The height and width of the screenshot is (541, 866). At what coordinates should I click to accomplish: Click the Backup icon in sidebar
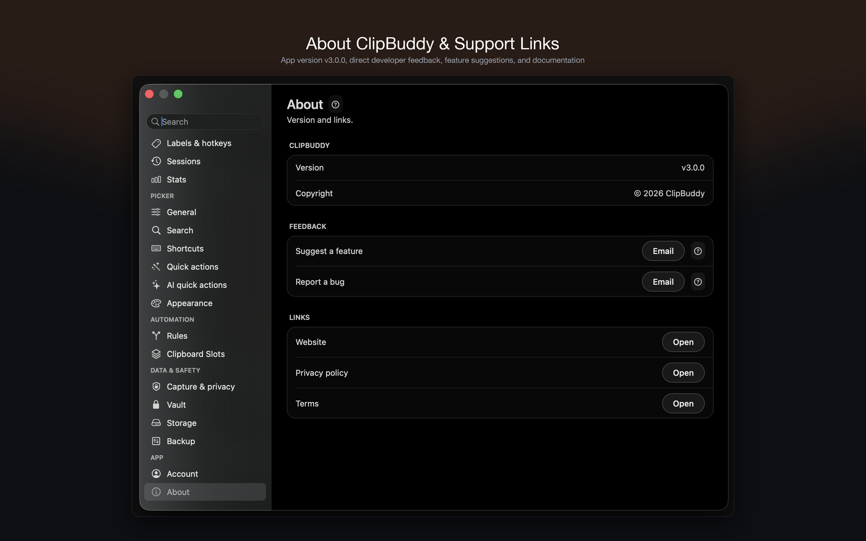click(156, 441)
